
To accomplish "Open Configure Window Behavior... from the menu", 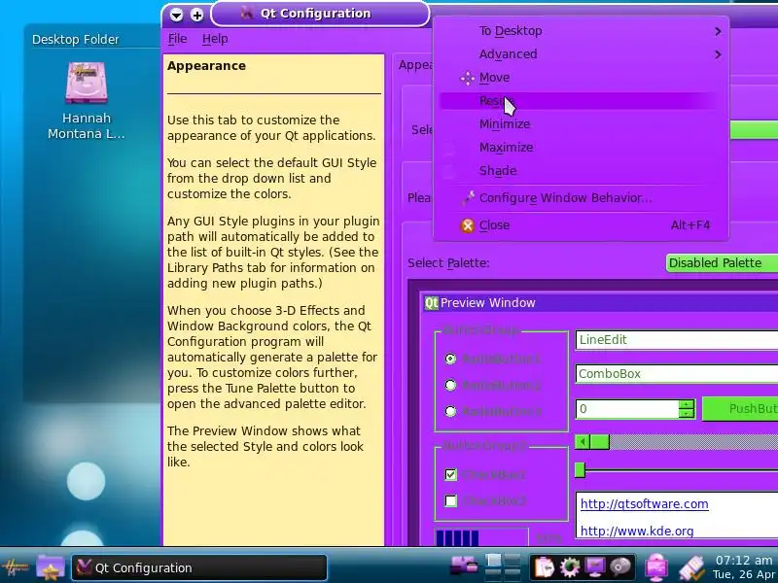I will click(x=581, y=198).
